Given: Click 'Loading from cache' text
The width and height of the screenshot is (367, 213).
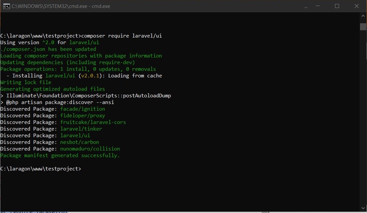Looking at the screenshot, I should point(135,76).
